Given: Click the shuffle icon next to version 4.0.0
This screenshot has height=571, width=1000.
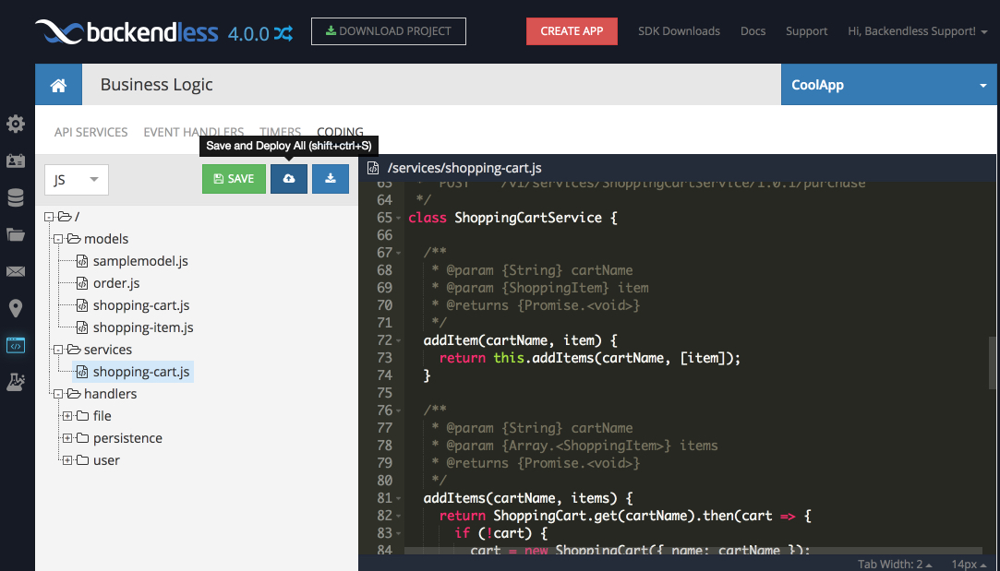Looking at the screenshot, I should pyautogui.click(x=283, y=32).
